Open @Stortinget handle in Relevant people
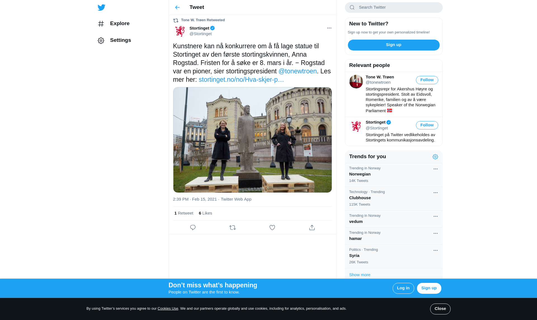The image size is (537, 320). (377, 128)
